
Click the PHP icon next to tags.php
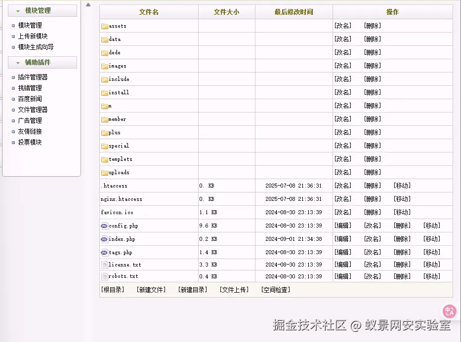click(104, 253)
